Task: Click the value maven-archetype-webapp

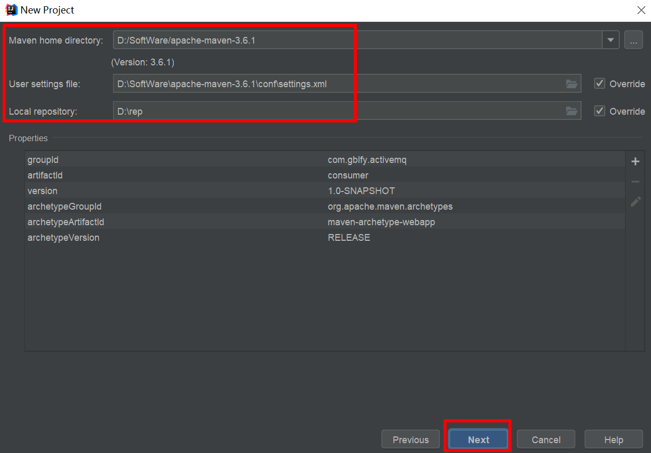Action: point(381,222)
